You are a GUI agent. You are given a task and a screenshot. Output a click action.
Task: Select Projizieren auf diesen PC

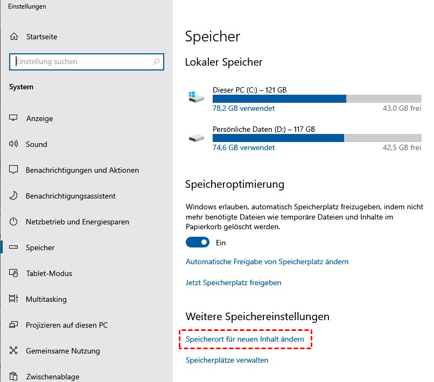(x=66, y=325)
